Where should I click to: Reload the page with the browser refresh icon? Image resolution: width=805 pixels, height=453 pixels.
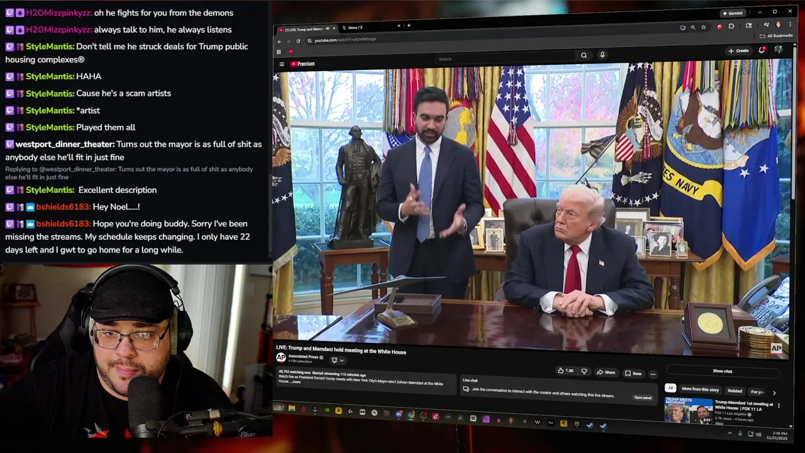(x=298, y=41)
